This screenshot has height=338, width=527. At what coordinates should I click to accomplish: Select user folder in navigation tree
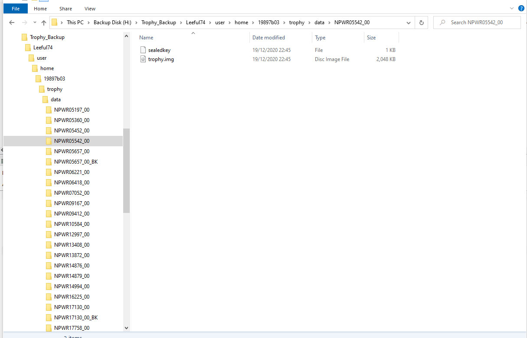click(x=42, y=58)
